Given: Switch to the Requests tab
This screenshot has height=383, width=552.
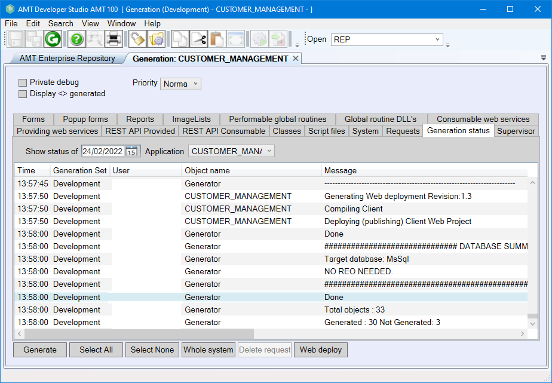Looking at the screenshot, I should pos(403,131).
